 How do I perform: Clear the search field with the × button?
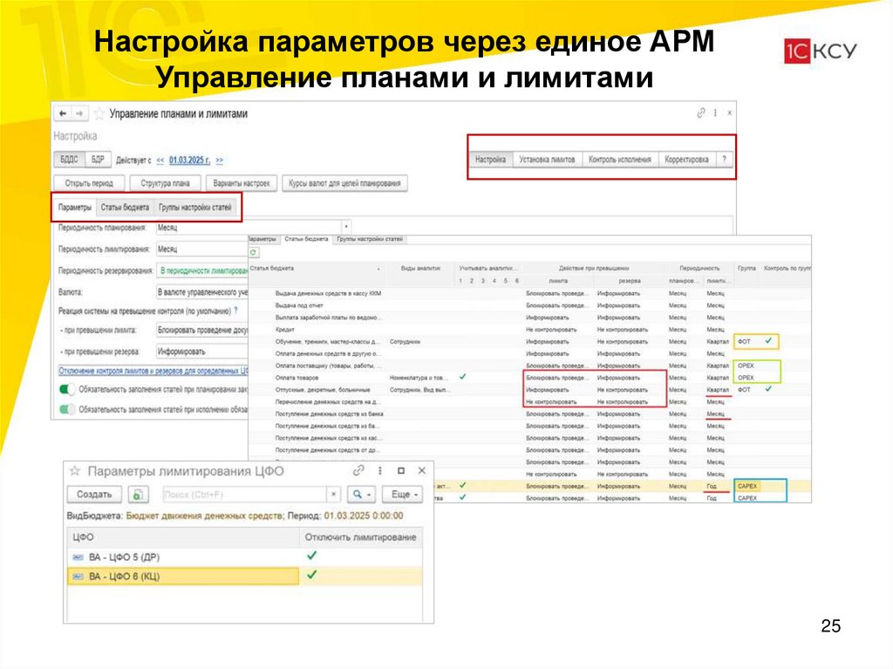334,495
